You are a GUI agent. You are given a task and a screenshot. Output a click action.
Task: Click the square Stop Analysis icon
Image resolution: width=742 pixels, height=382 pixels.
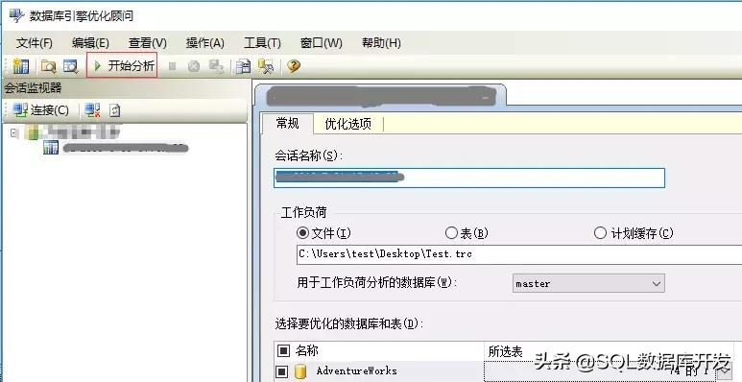[172, 67]
